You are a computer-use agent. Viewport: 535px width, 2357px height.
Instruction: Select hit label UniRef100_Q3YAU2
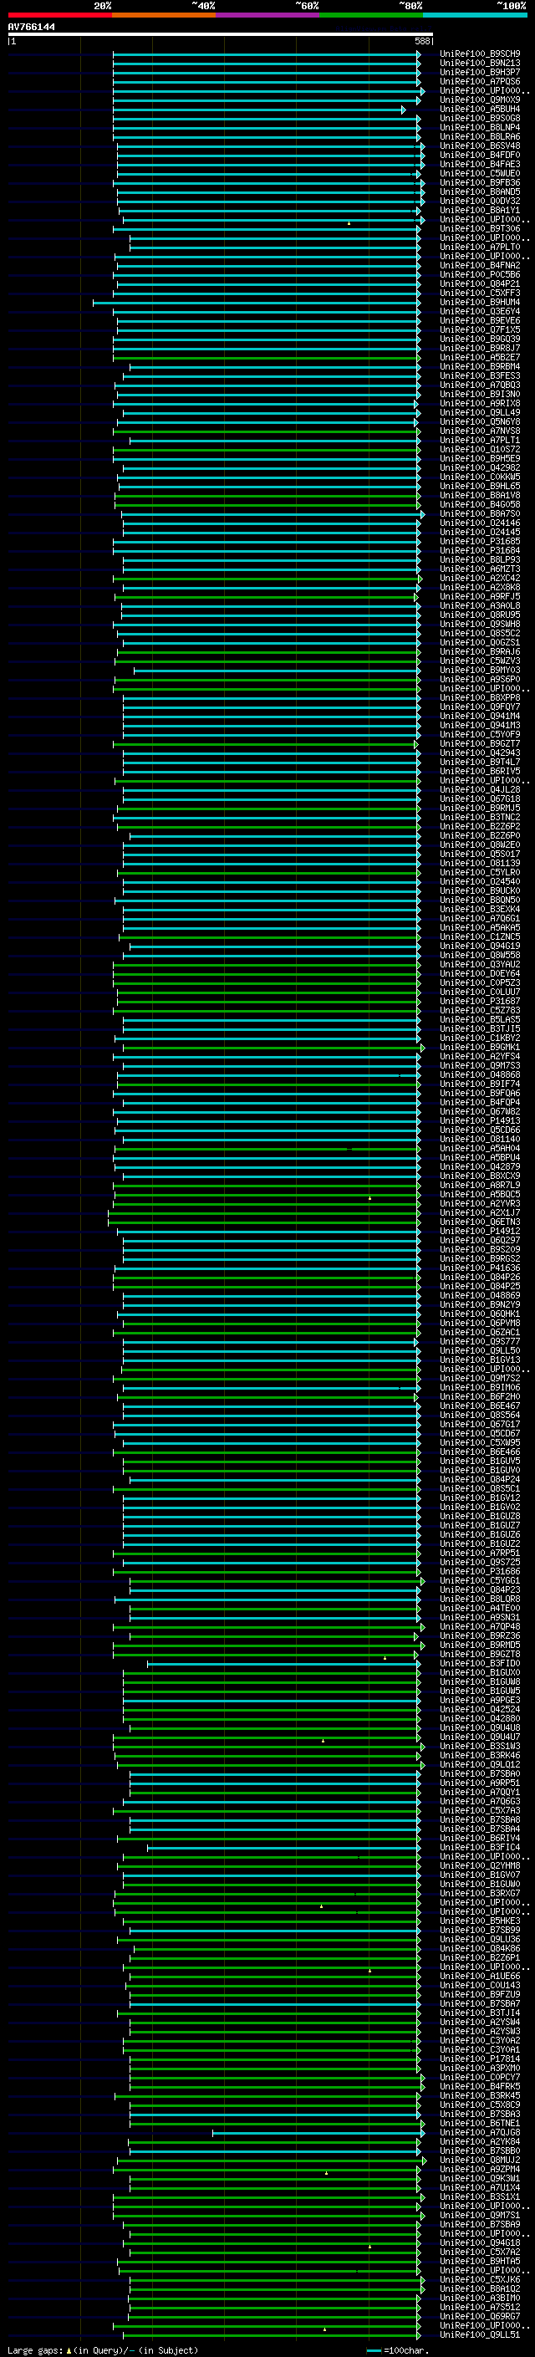480,964
